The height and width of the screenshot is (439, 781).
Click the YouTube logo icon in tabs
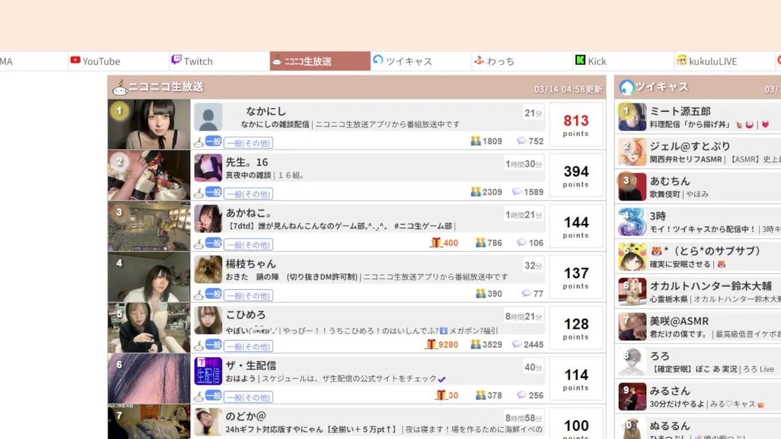pyautogui.click(x=75, y=60)
